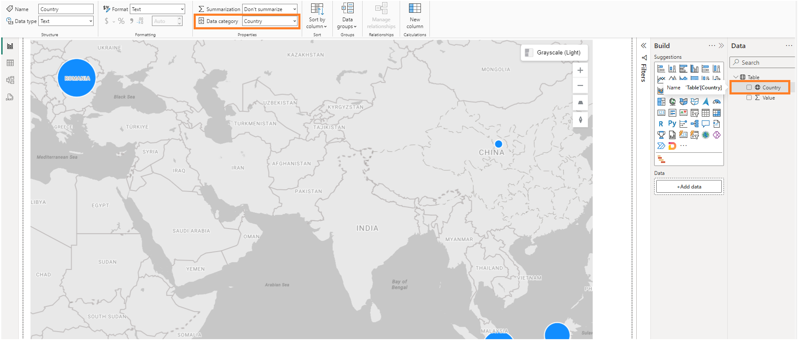Click the Romania bubble on the map
The height and width of the screenshot is (340, 798).
[x=77, y=78]
